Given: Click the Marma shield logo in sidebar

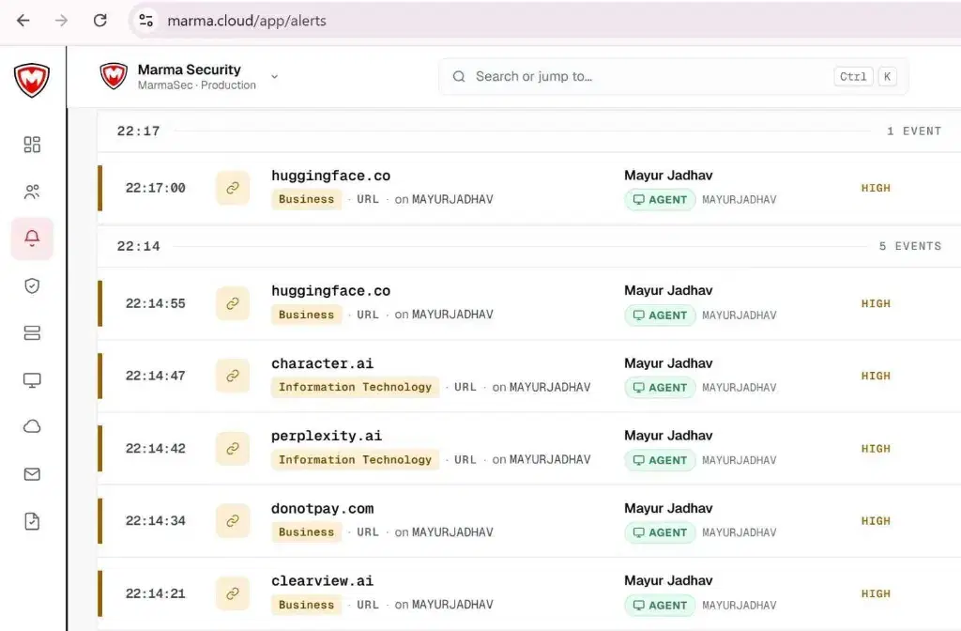Looking at the screenshot, I should click(32, 80).
